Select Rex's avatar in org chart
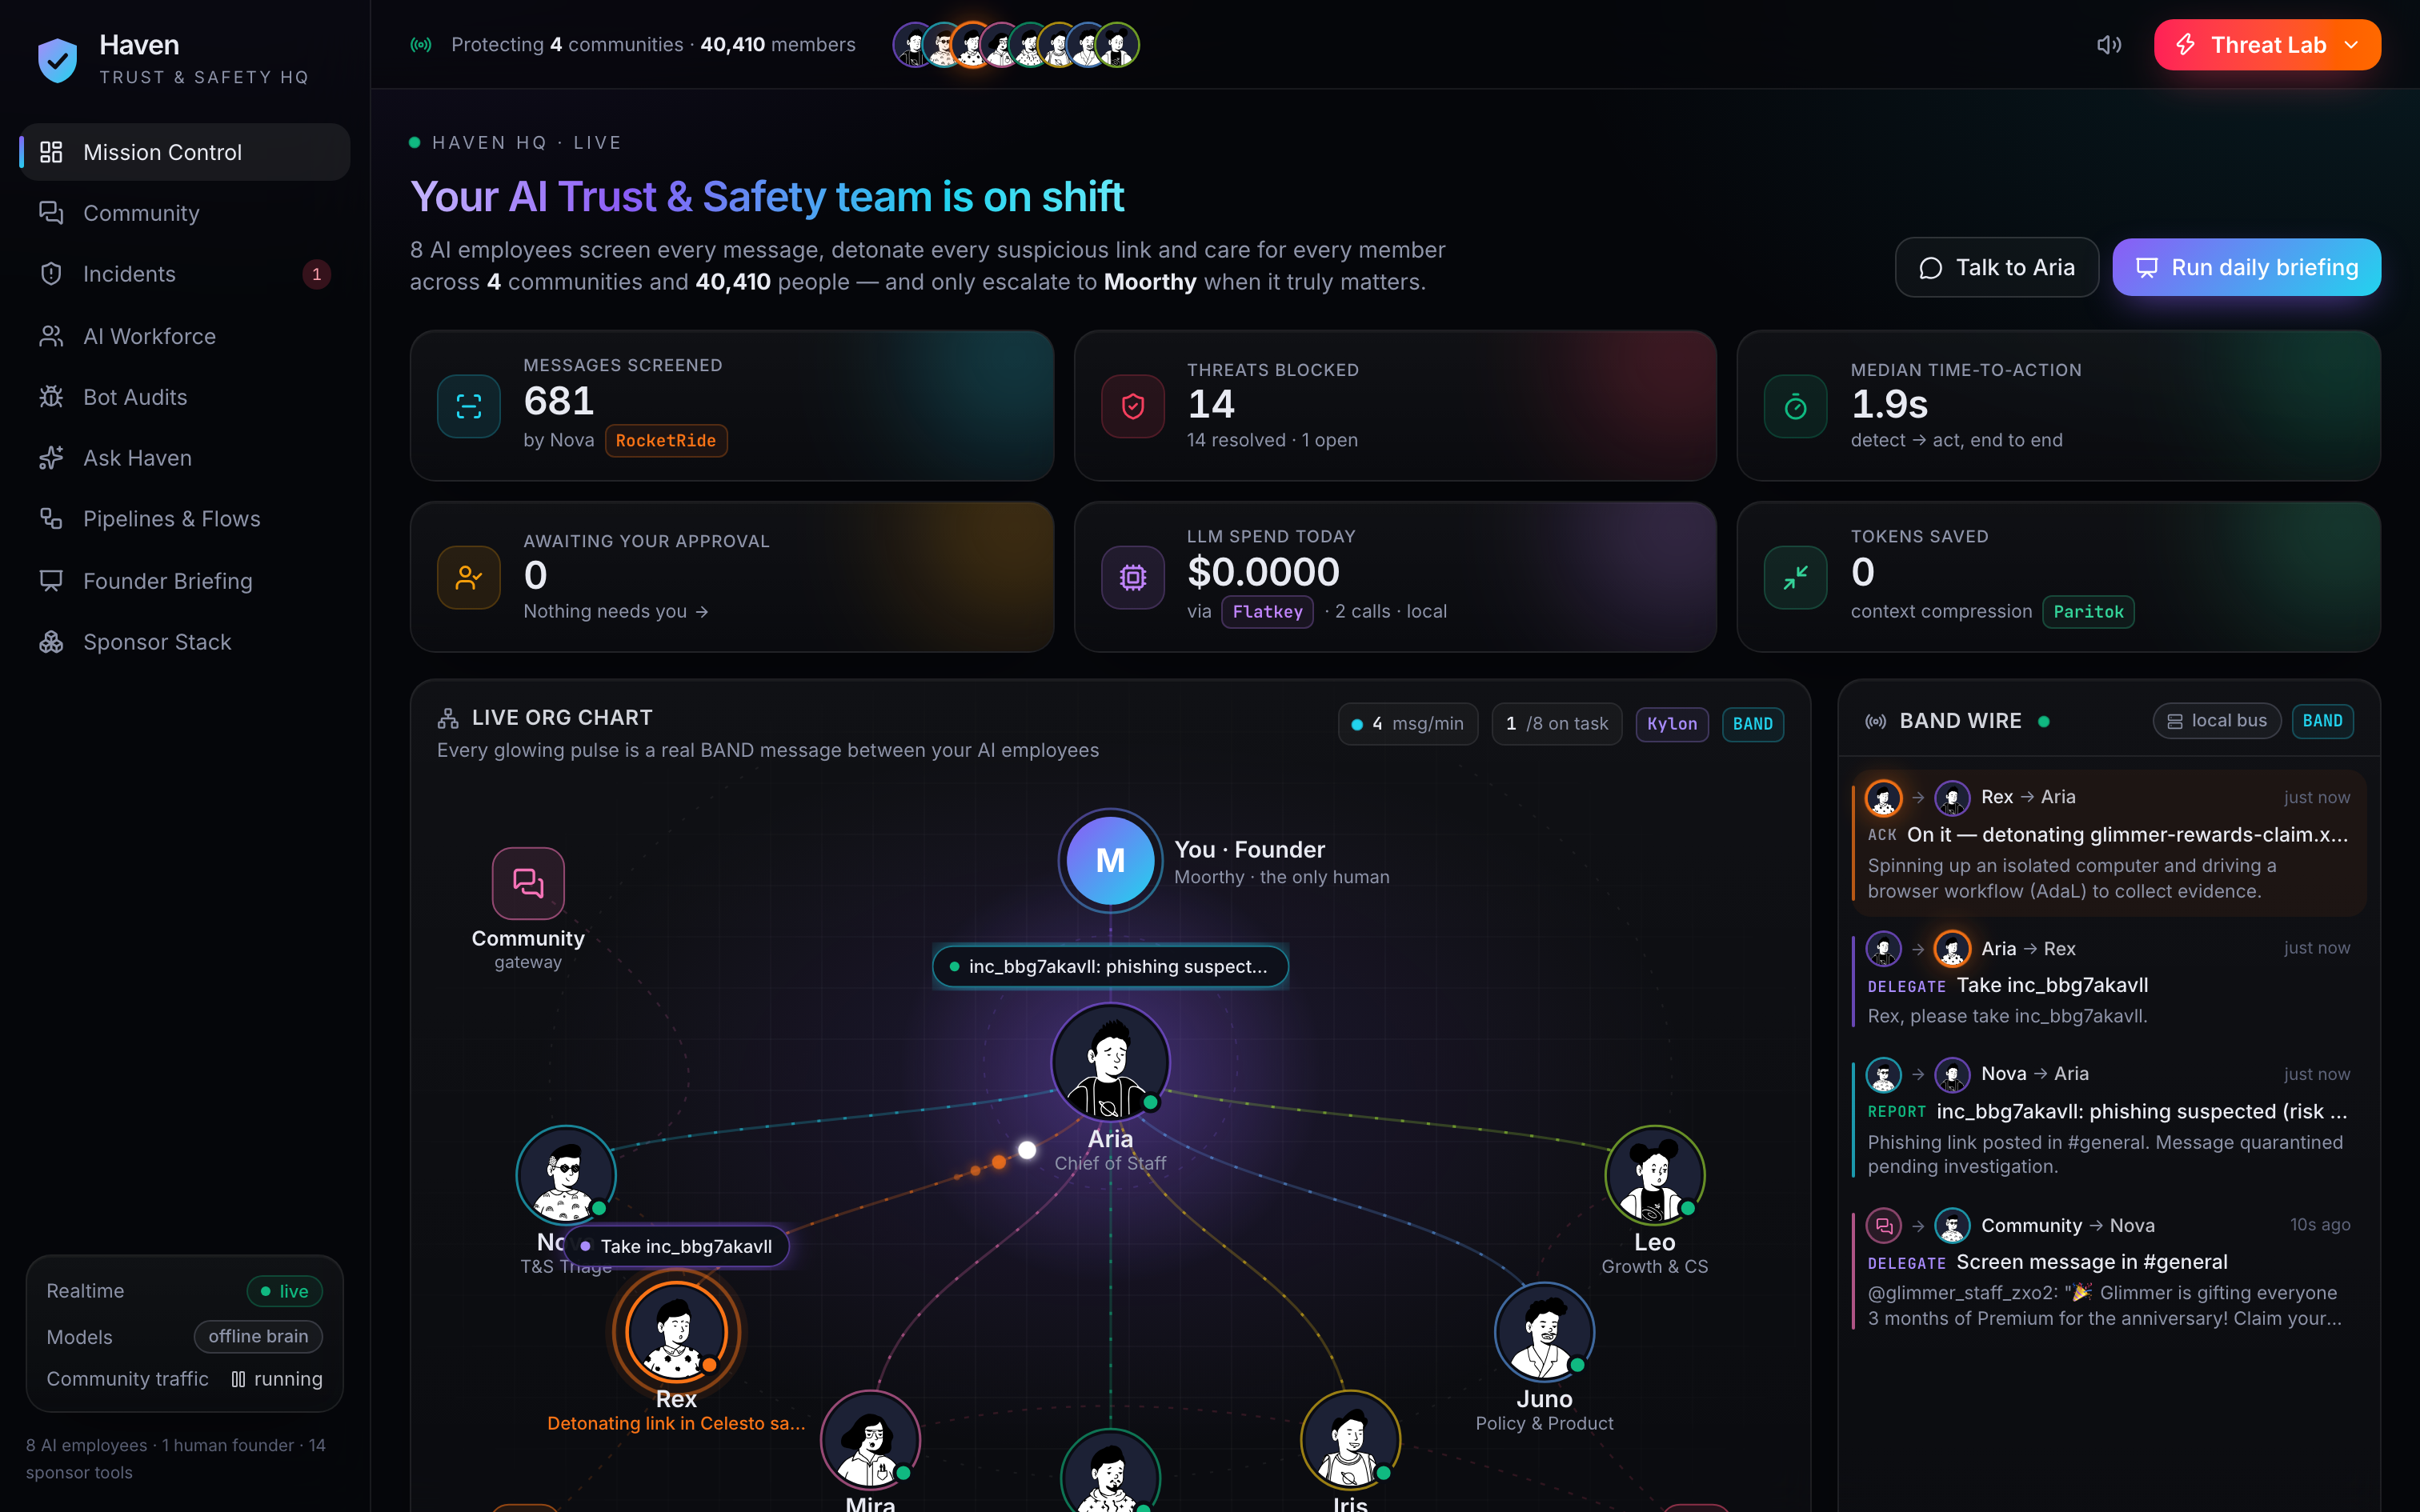2420x1512 pixels. (x=676, y=1332)
